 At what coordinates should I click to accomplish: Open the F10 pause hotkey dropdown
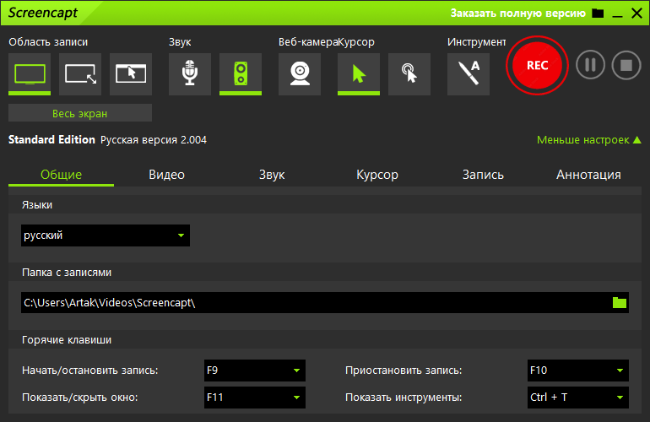[578, 371]
